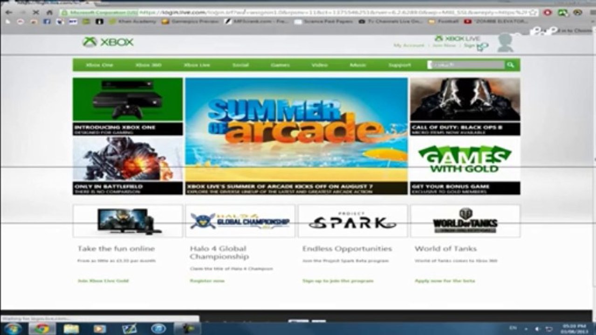Click the Endless Opportunities heading
Image resolution: width=596 pixels, height=335 pixels.
(347, 248)
